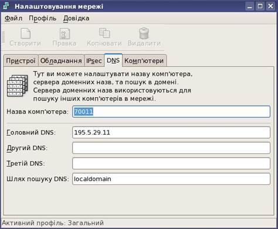This screenshot has height=229, width=278.
Task: Click the Створити new-document toolbar icon
Action: (x=26, y=33)
